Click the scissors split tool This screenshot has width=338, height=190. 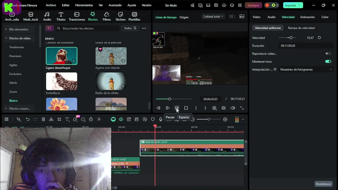pos(51,120)
